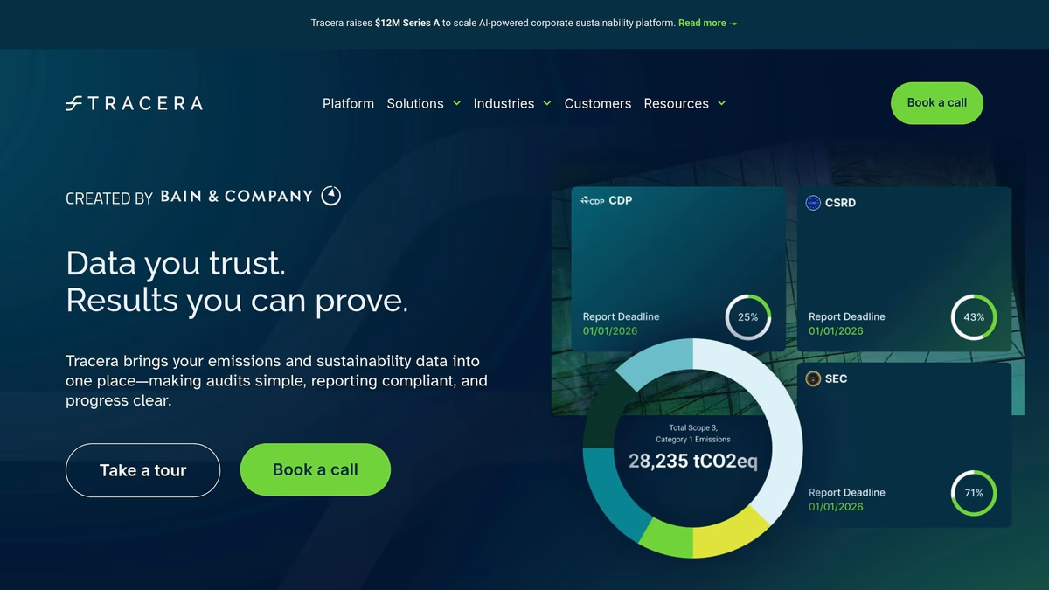This screenshot has height=590, width=1049.
Task: Open the Resources dropdown menu
Action: [x=684, y=103]
